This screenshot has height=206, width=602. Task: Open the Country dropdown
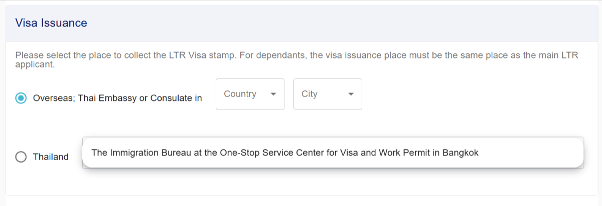pos(250,94)
